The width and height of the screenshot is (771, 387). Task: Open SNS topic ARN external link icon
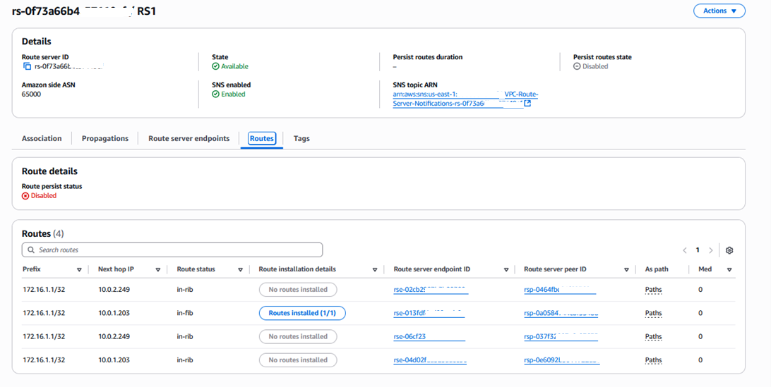pos(527,104)
